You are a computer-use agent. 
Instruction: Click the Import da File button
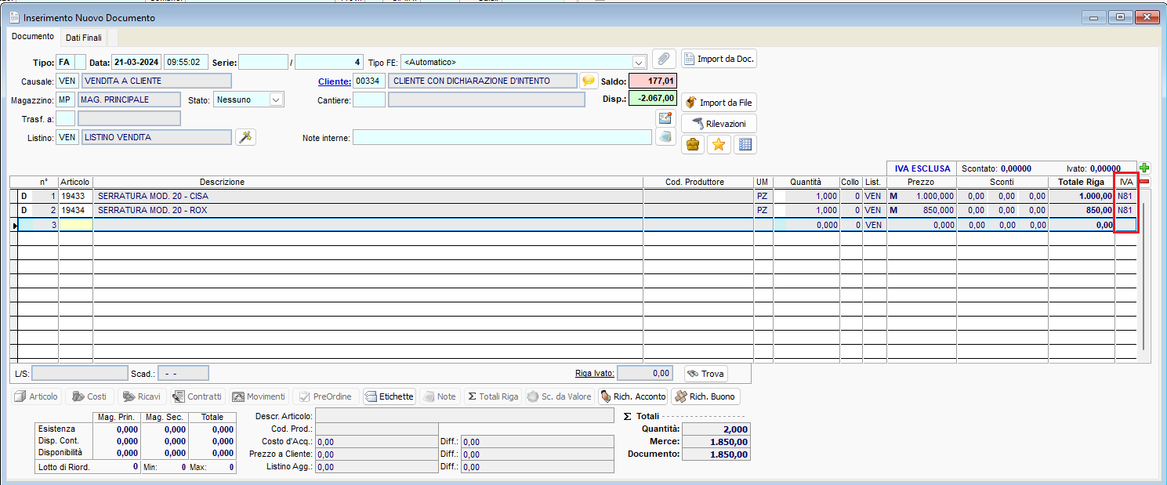pos(718,102)
